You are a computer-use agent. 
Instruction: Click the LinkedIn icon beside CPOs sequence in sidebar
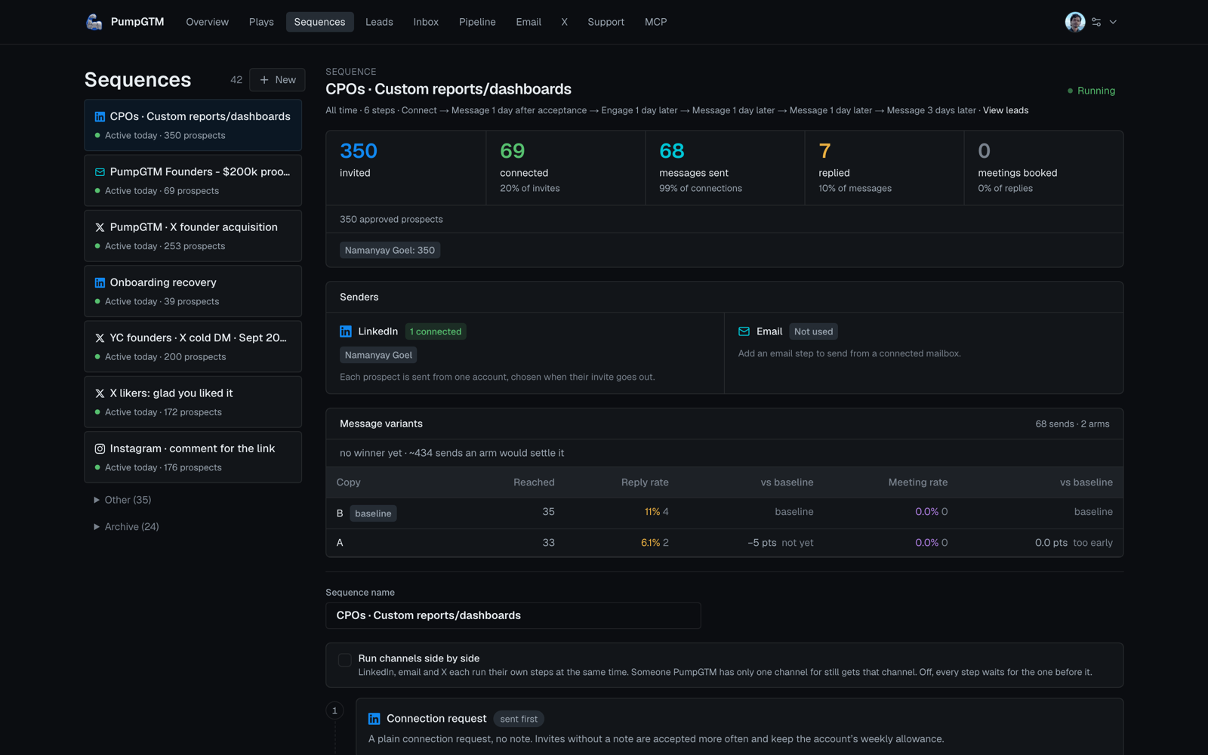pos(100,116)
